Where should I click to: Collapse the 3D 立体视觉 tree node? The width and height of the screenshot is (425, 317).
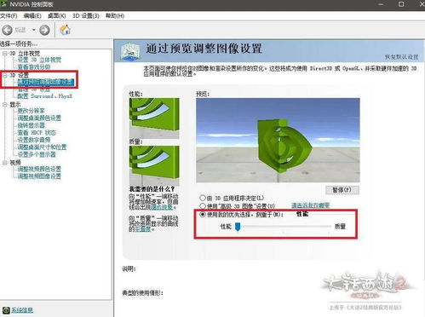coord(5,53)
